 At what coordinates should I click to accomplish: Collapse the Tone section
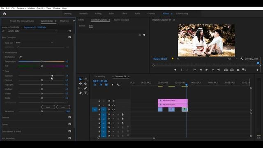pos(3,71)
